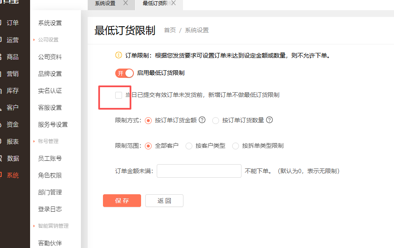Open 角色权限 in the submenu
394x248 pixels.
pyautogui.click(x=50, y=175)
